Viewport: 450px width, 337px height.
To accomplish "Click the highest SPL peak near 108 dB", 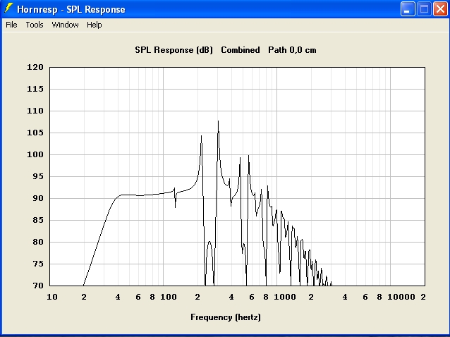I will click(218, 121).
